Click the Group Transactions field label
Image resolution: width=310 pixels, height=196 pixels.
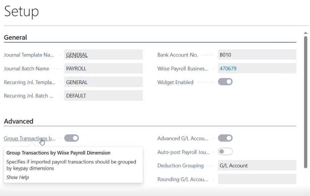[x=30, y=138]
